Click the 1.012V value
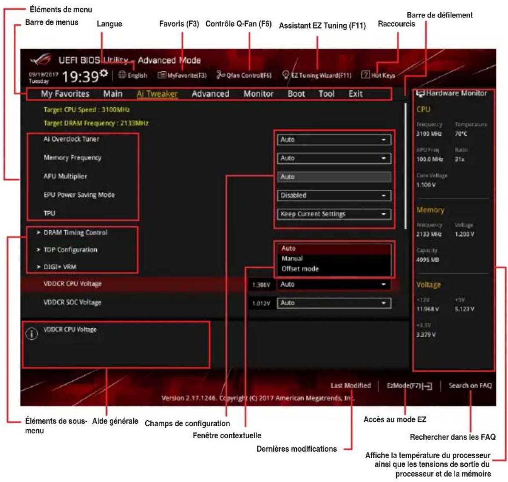The width and height of the screenshot is (508, 482). pos(261,304)
